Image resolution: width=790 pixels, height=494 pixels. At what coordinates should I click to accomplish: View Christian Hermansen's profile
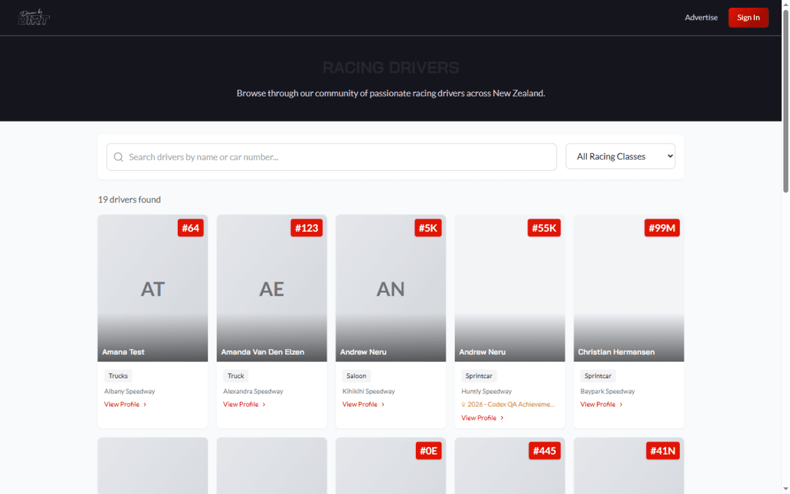pyautogui.click(x=601, y=405)
